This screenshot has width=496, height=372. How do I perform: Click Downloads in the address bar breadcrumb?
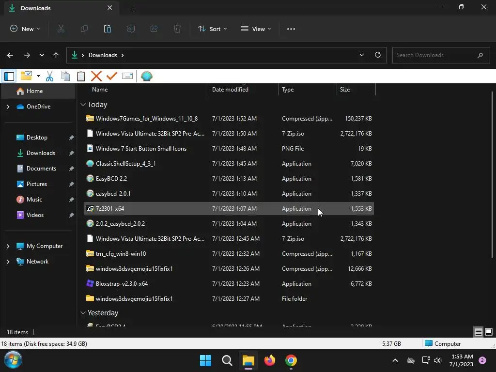pos(103,55)
